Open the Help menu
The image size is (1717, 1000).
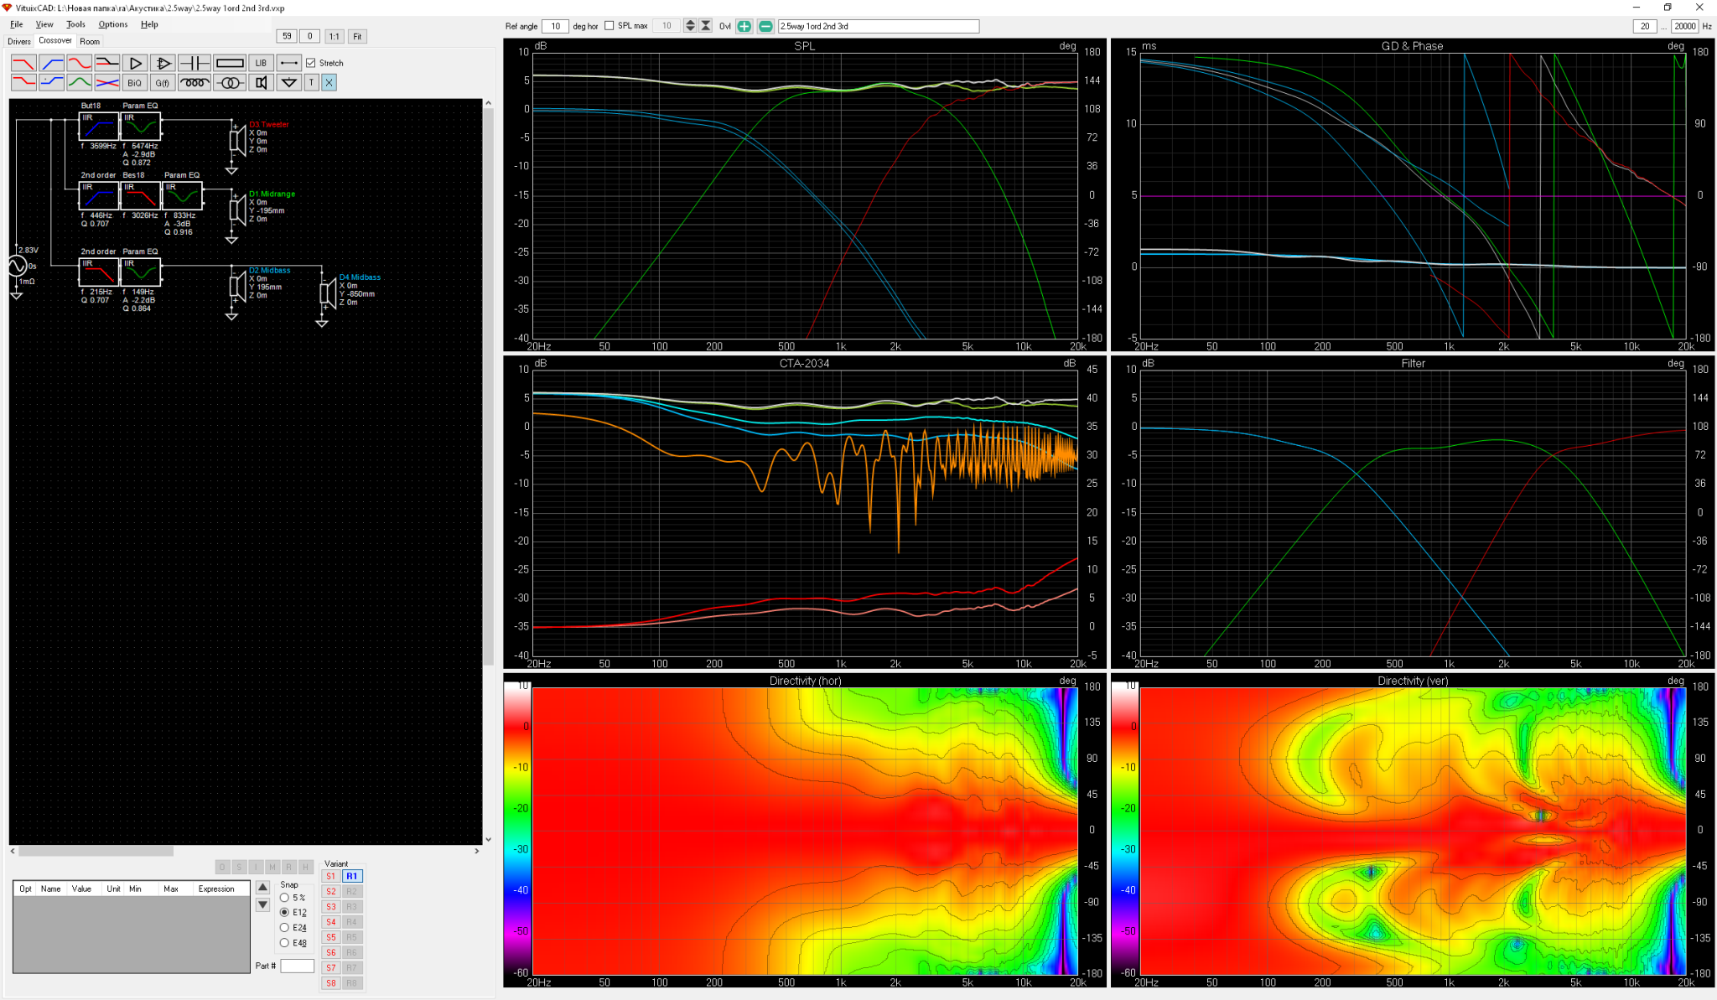click(149, 24)
